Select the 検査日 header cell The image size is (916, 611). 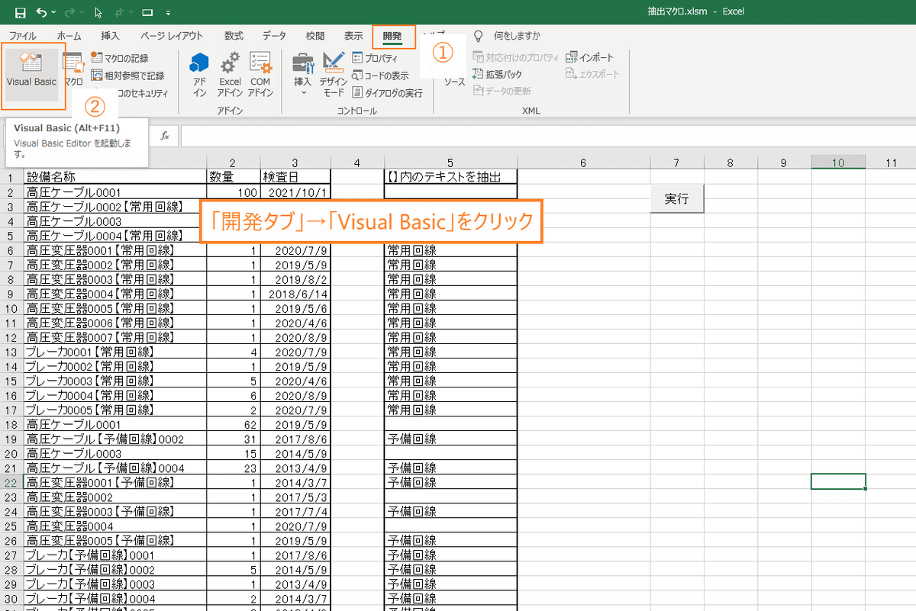[295, 177]
